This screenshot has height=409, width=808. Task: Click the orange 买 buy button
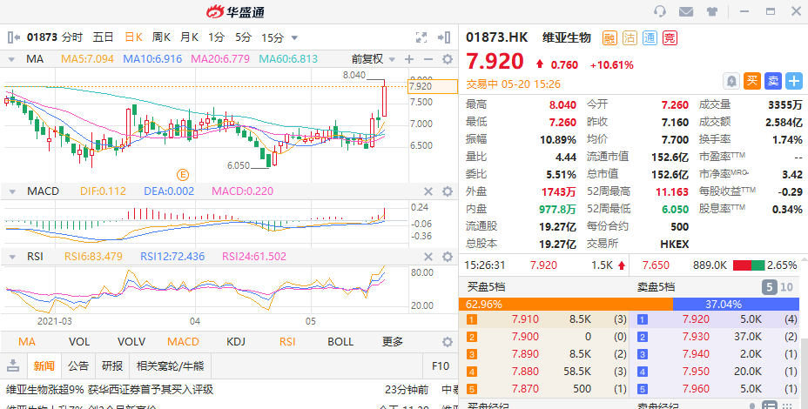coord(751,81)
